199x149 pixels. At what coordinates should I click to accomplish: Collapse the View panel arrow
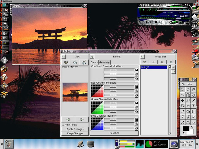coord(63,56)
